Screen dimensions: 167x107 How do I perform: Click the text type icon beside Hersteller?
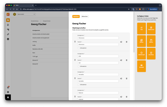pos(121,79)
